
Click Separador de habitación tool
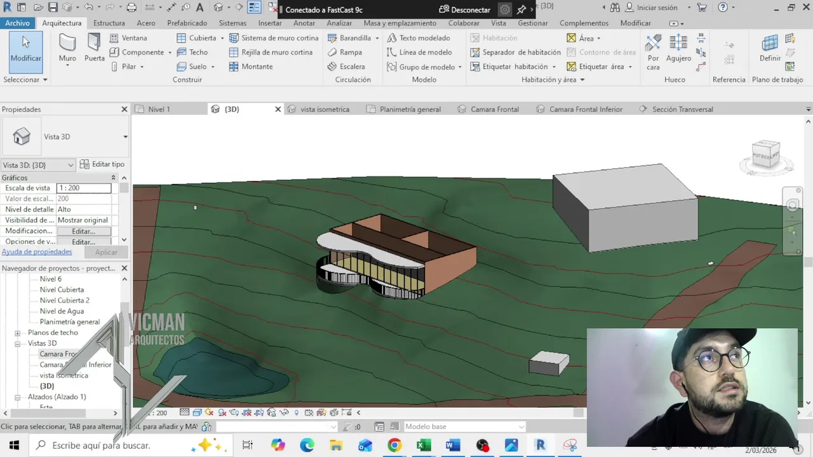pos(515,52)
